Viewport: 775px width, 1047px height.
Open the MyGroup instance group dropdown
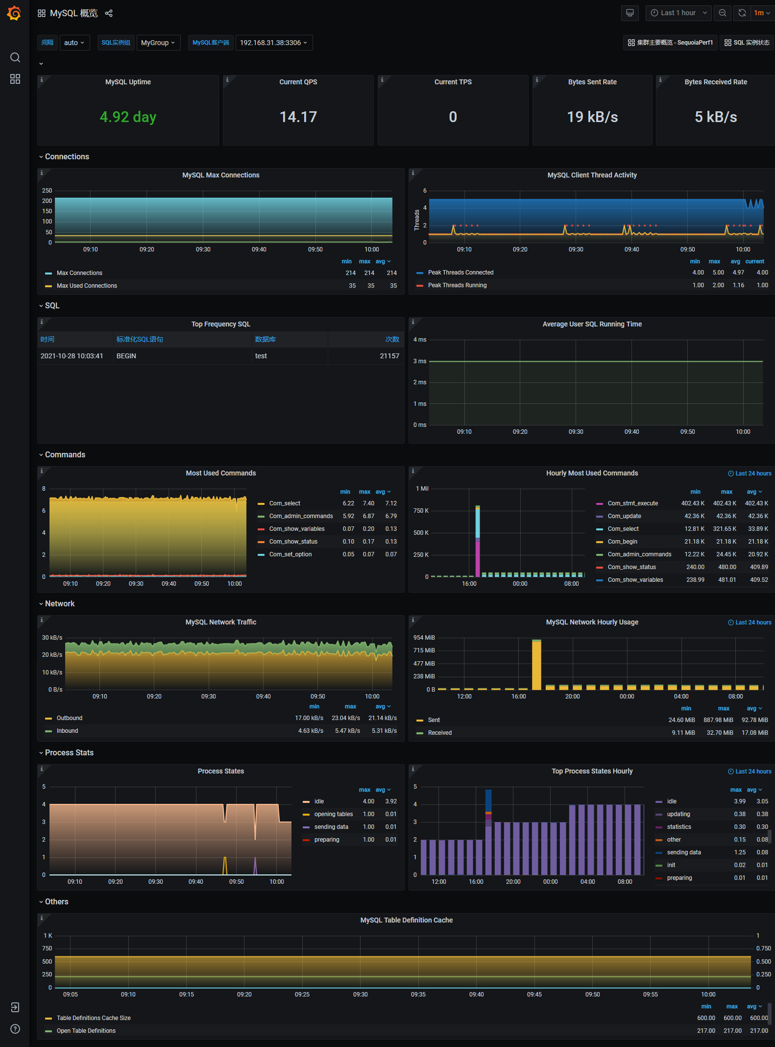coord(158,43)
